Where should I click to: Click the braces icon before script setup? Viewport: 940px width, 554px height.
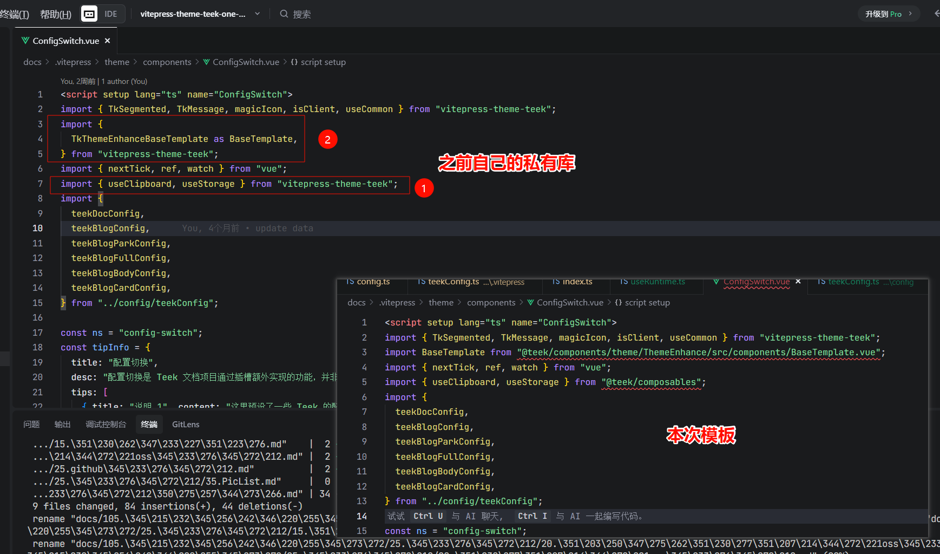click(x=294, y=62)
